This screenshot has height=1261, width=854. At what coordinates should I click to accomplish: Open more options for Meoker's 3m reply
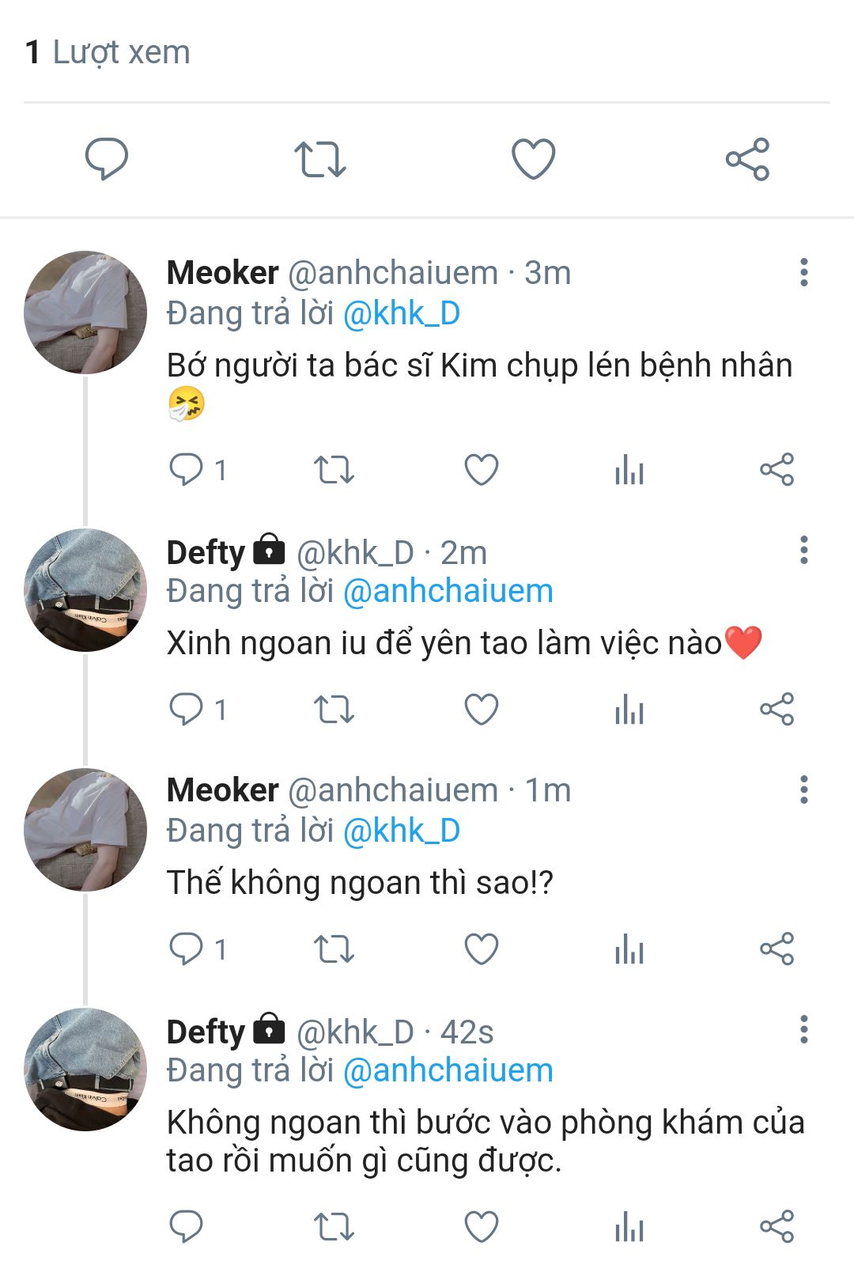(803, 272)
